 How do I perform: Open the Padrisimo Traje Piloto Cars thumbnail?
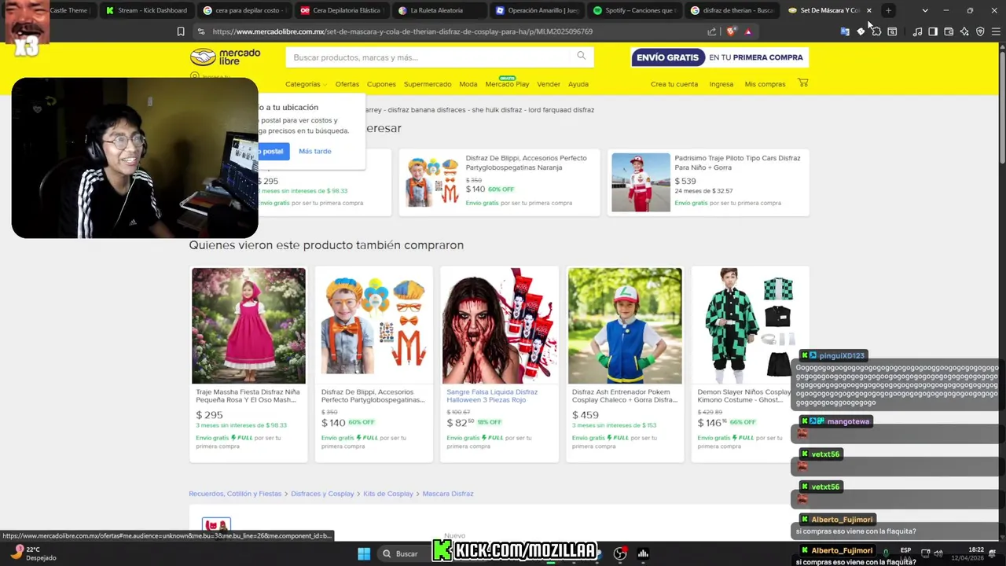point(641,182)
